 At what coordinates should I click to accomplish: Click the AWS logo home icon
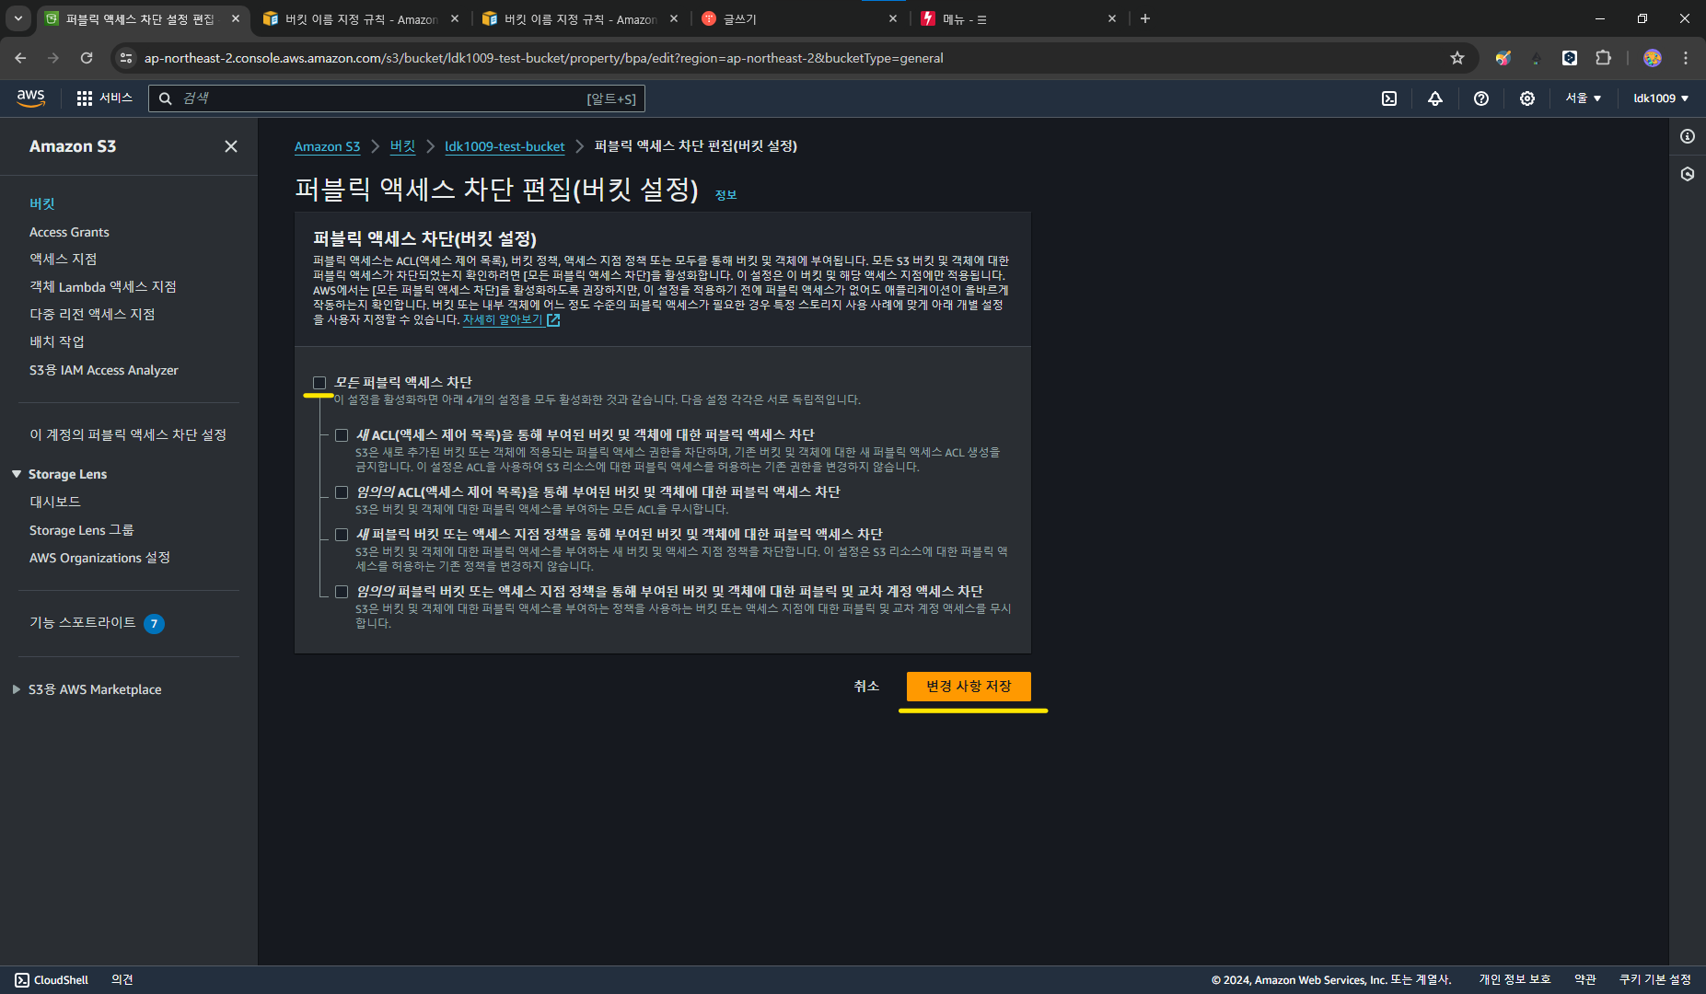pos(30,98)
